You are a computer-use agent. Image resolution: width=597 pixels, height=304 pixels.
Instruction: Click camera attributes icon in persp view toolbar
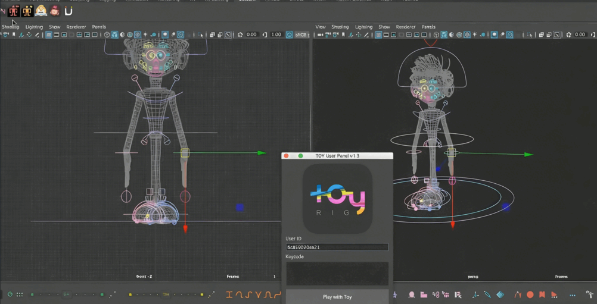pos(335,35)
